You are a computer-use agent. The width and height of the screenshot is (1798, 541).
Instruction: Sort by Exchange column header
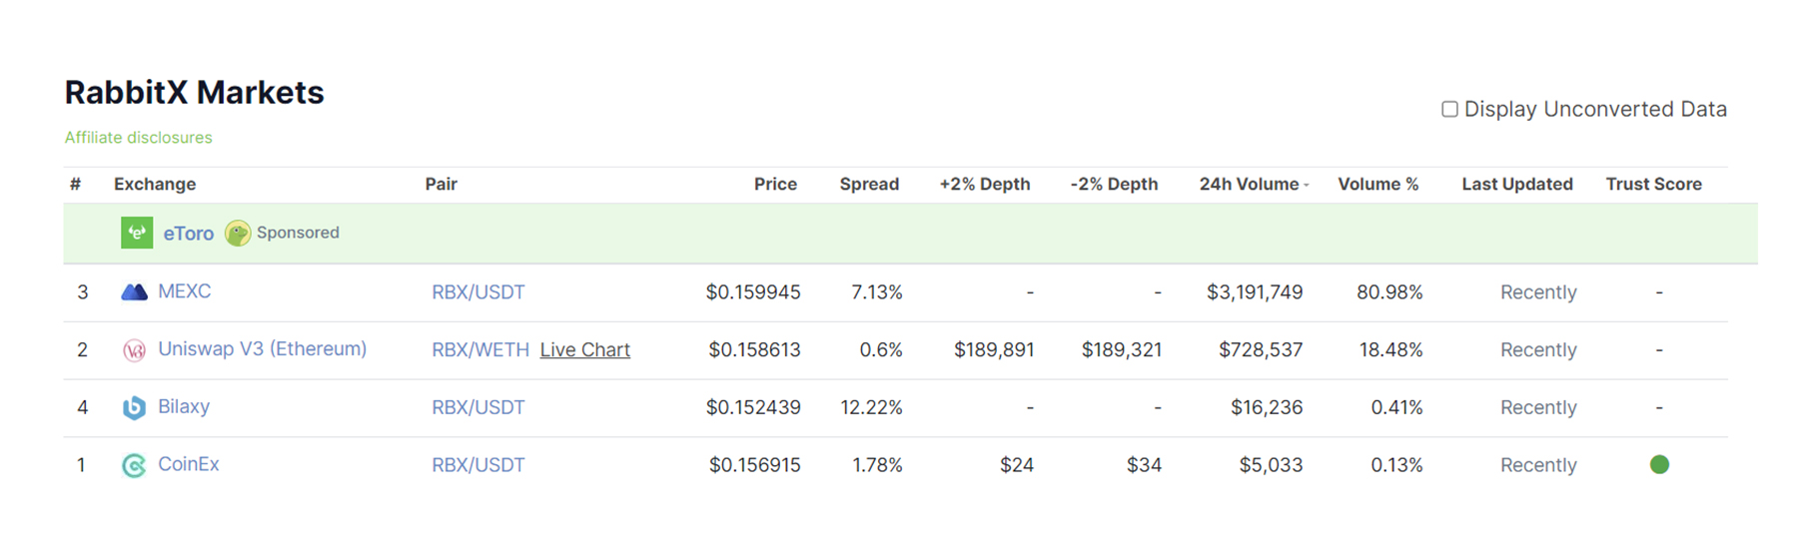155,184
